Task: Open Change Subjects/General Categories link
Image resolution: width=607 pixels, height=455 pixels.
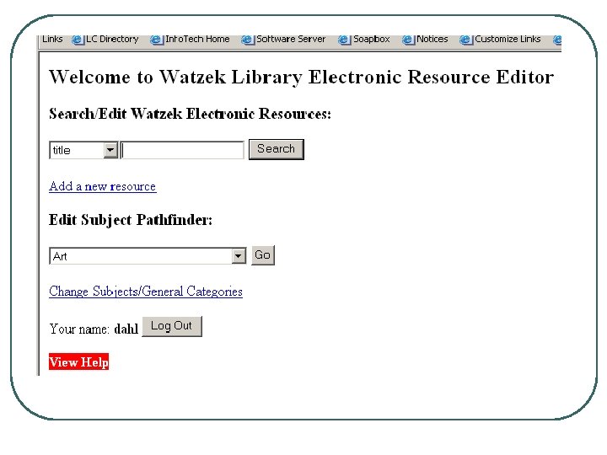Action: [x=146, y=292]
